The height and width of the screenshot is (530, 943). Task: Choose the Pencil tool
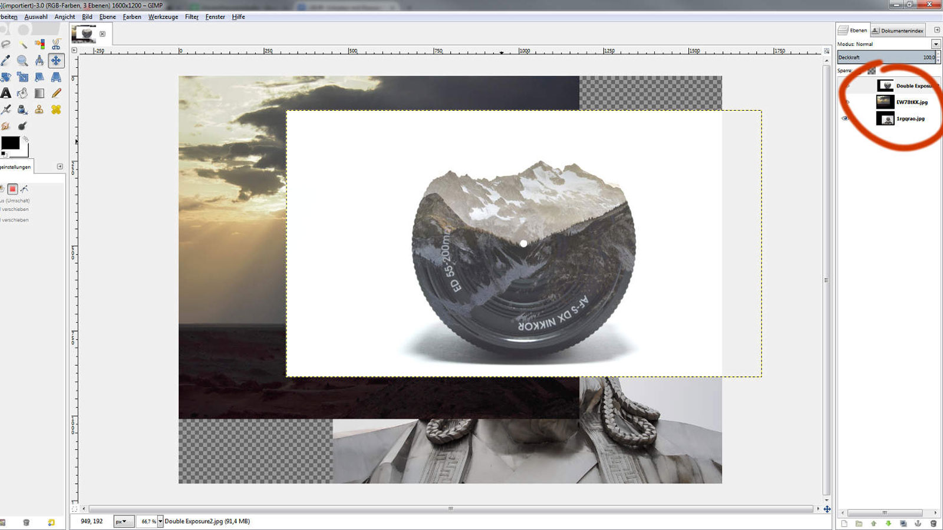56,92
